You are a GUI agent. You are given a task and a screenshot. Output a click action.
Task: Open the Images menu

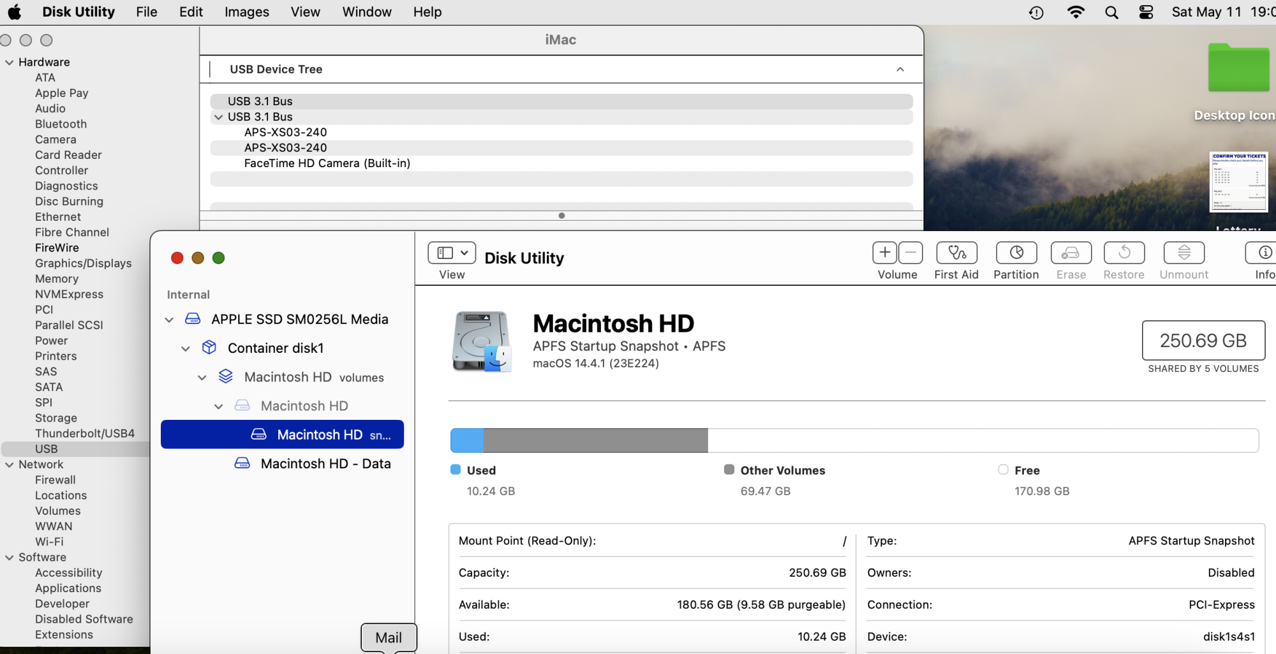click(247, 12)
